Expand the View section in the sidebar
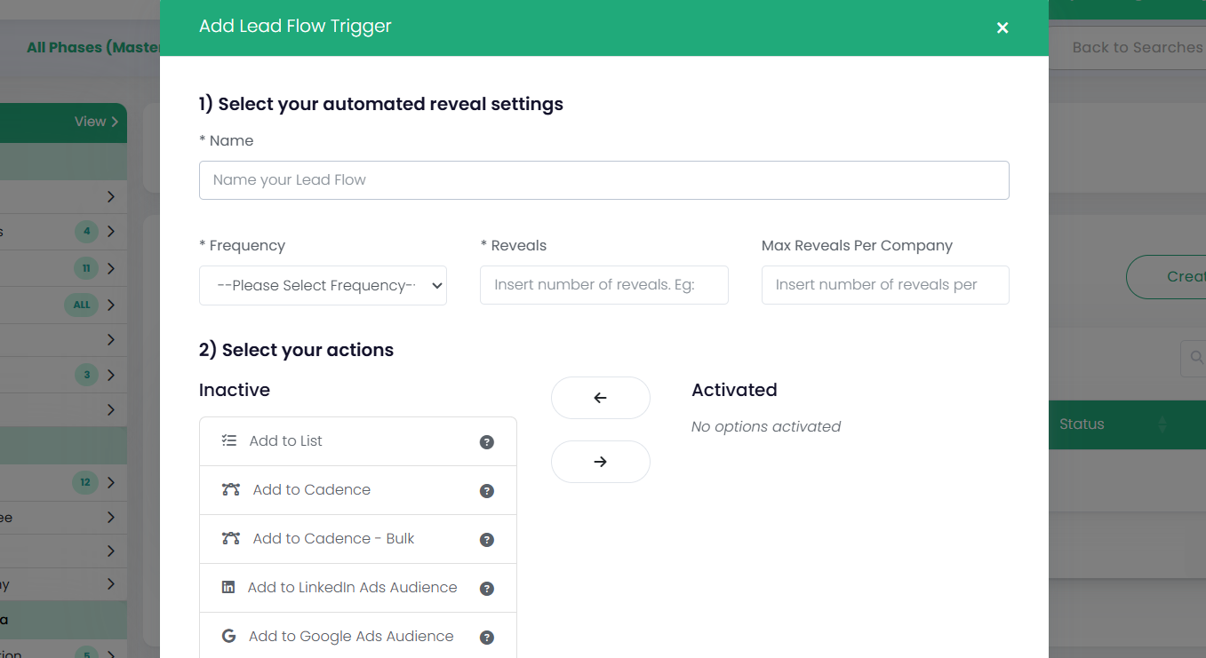 96,122
